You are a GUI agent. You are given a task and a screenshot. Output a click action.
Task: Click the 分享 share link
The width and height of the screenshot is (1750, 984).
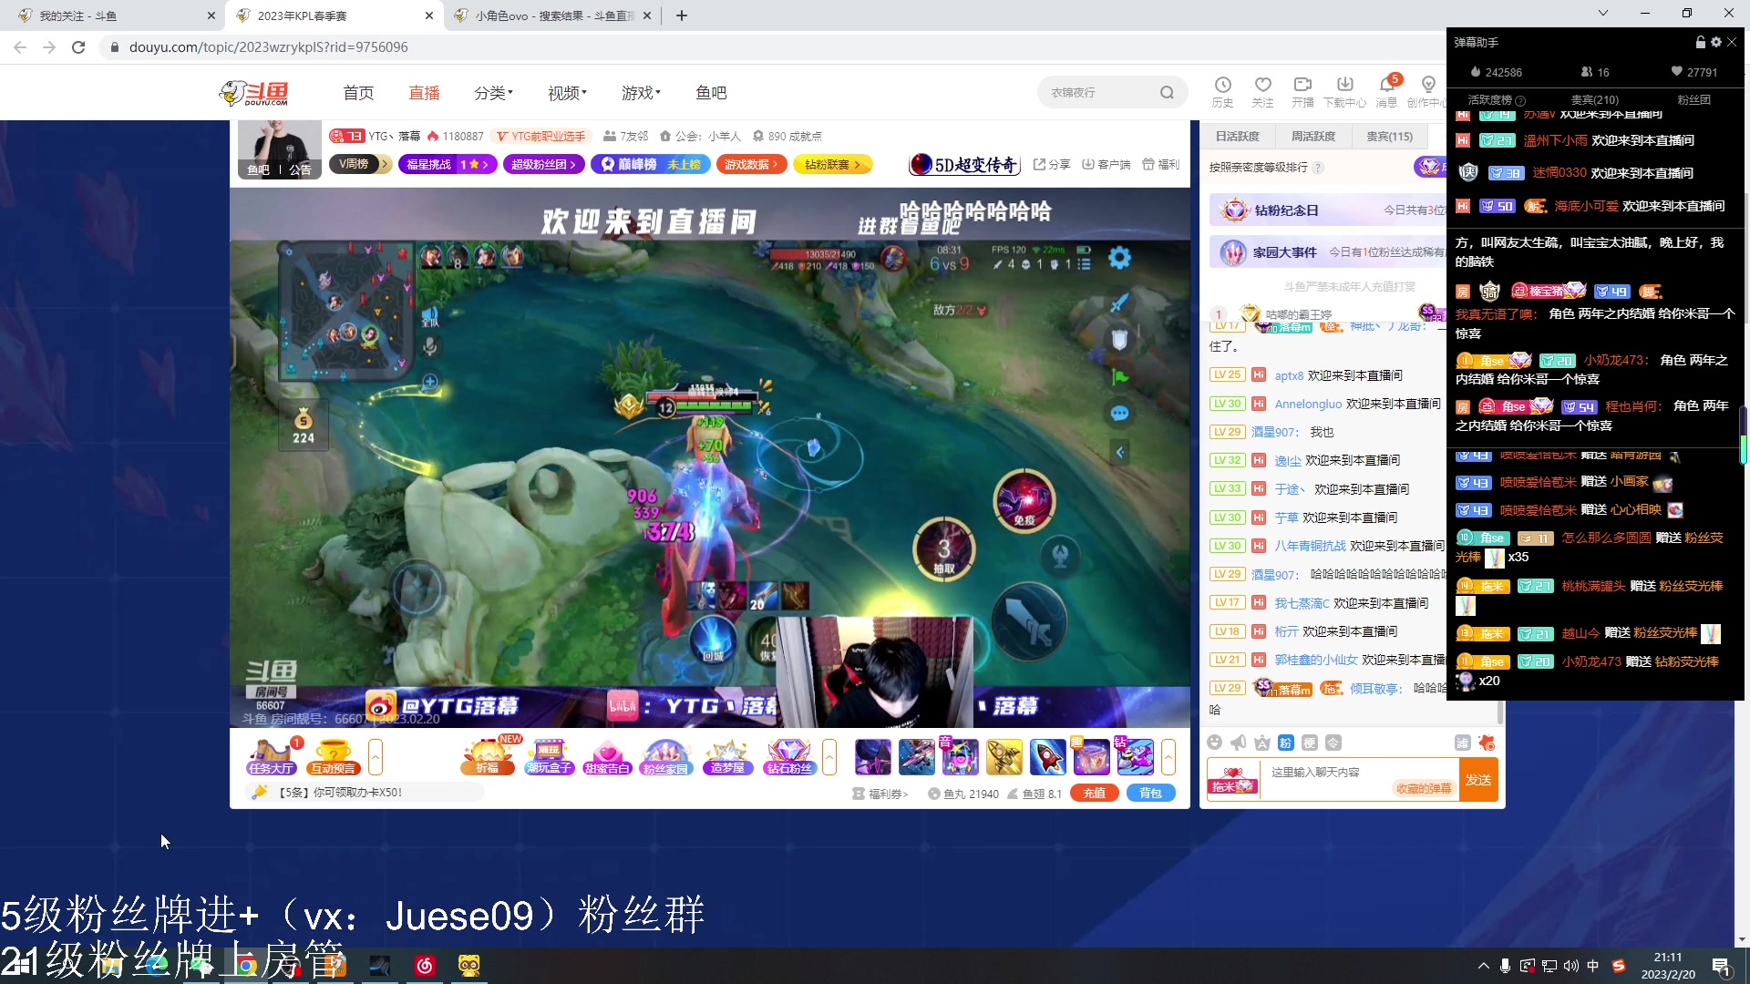click(1051, 164)
